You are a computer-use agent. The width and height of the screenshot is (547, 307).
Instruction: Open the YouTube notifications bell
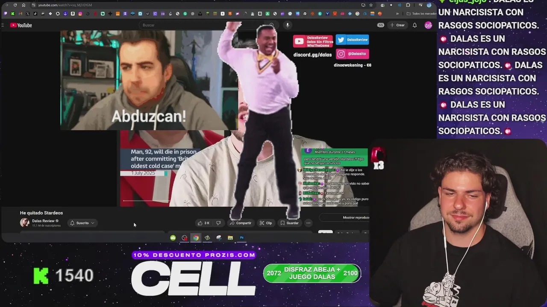click(415, 25)
